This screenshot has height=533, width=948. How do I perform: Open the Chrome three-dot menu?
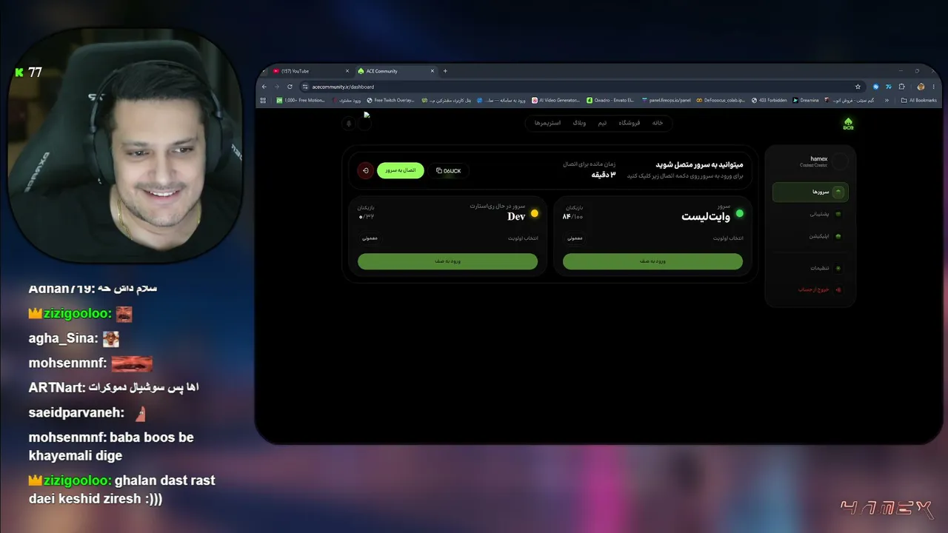(x=934, y=87)
